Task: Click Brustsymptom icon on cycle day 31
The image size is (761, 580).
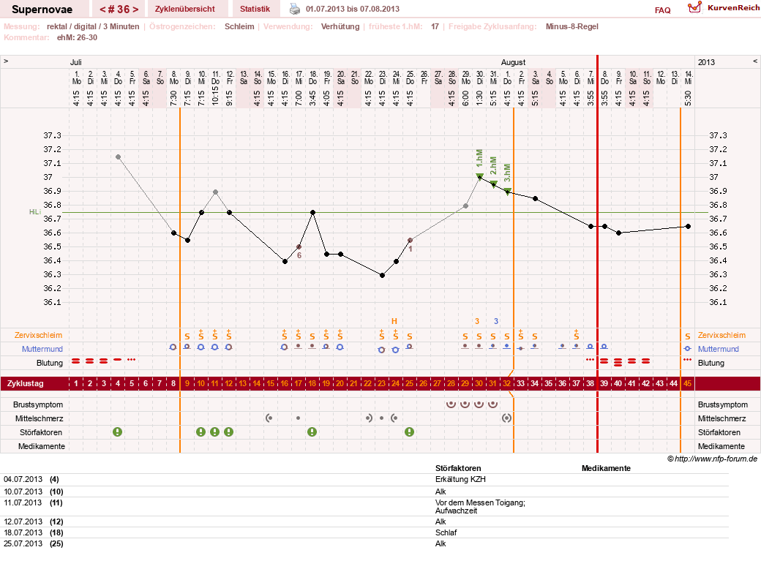Action: coord(493,404)
